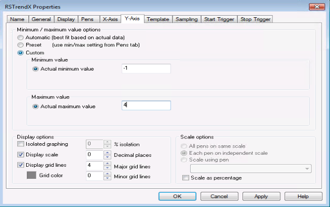
Task: Decrease Major grid lines count
Action: tap(107, 167)
